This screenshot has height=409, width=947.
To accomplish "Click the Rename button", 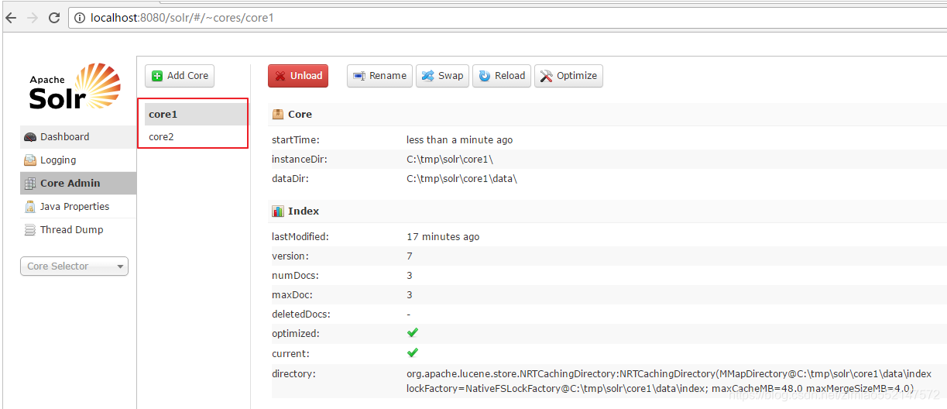I will (379, 75).
